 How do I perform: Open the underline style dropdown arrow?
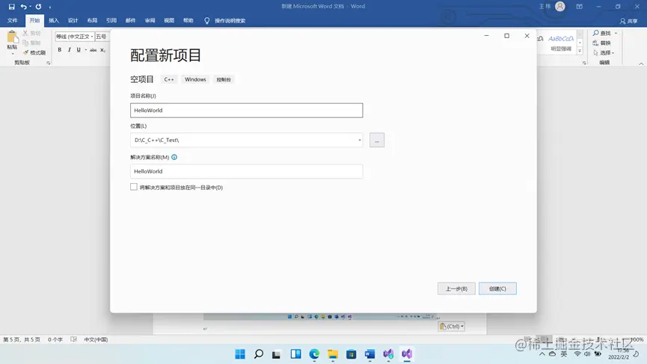click(85, 50)
